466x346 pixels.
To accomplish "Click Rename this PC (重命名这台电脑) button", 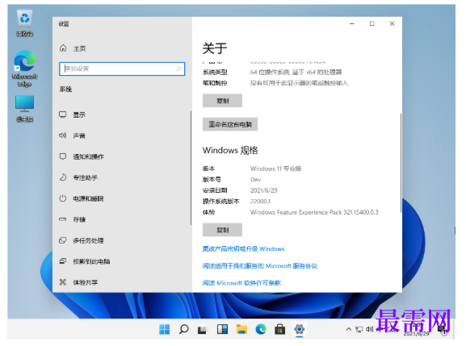I will 230,124.
